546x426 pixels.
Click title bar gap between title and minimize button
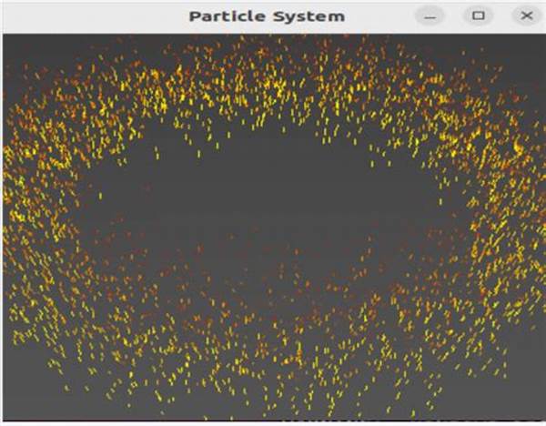[x=382, y=16]
